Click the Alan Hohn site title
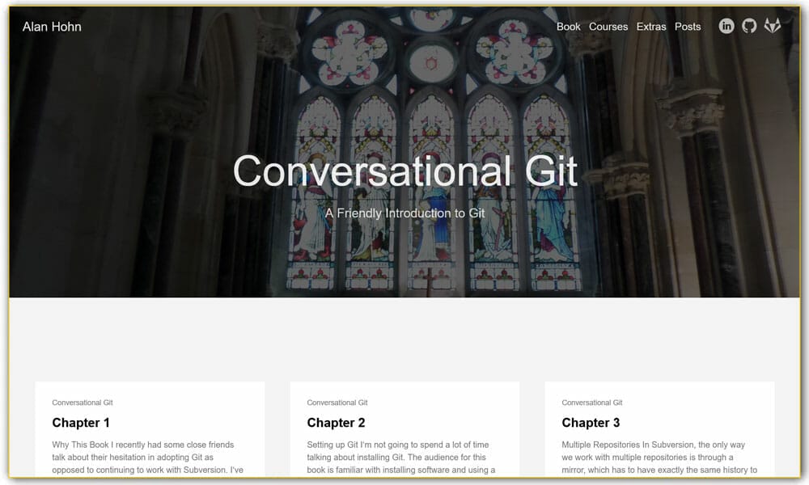This screenshot has width=809, height=485. click(52, 27)
